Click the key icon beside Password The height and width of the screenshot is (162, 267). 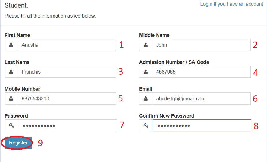pyautogui.click(x=11, y=126)
